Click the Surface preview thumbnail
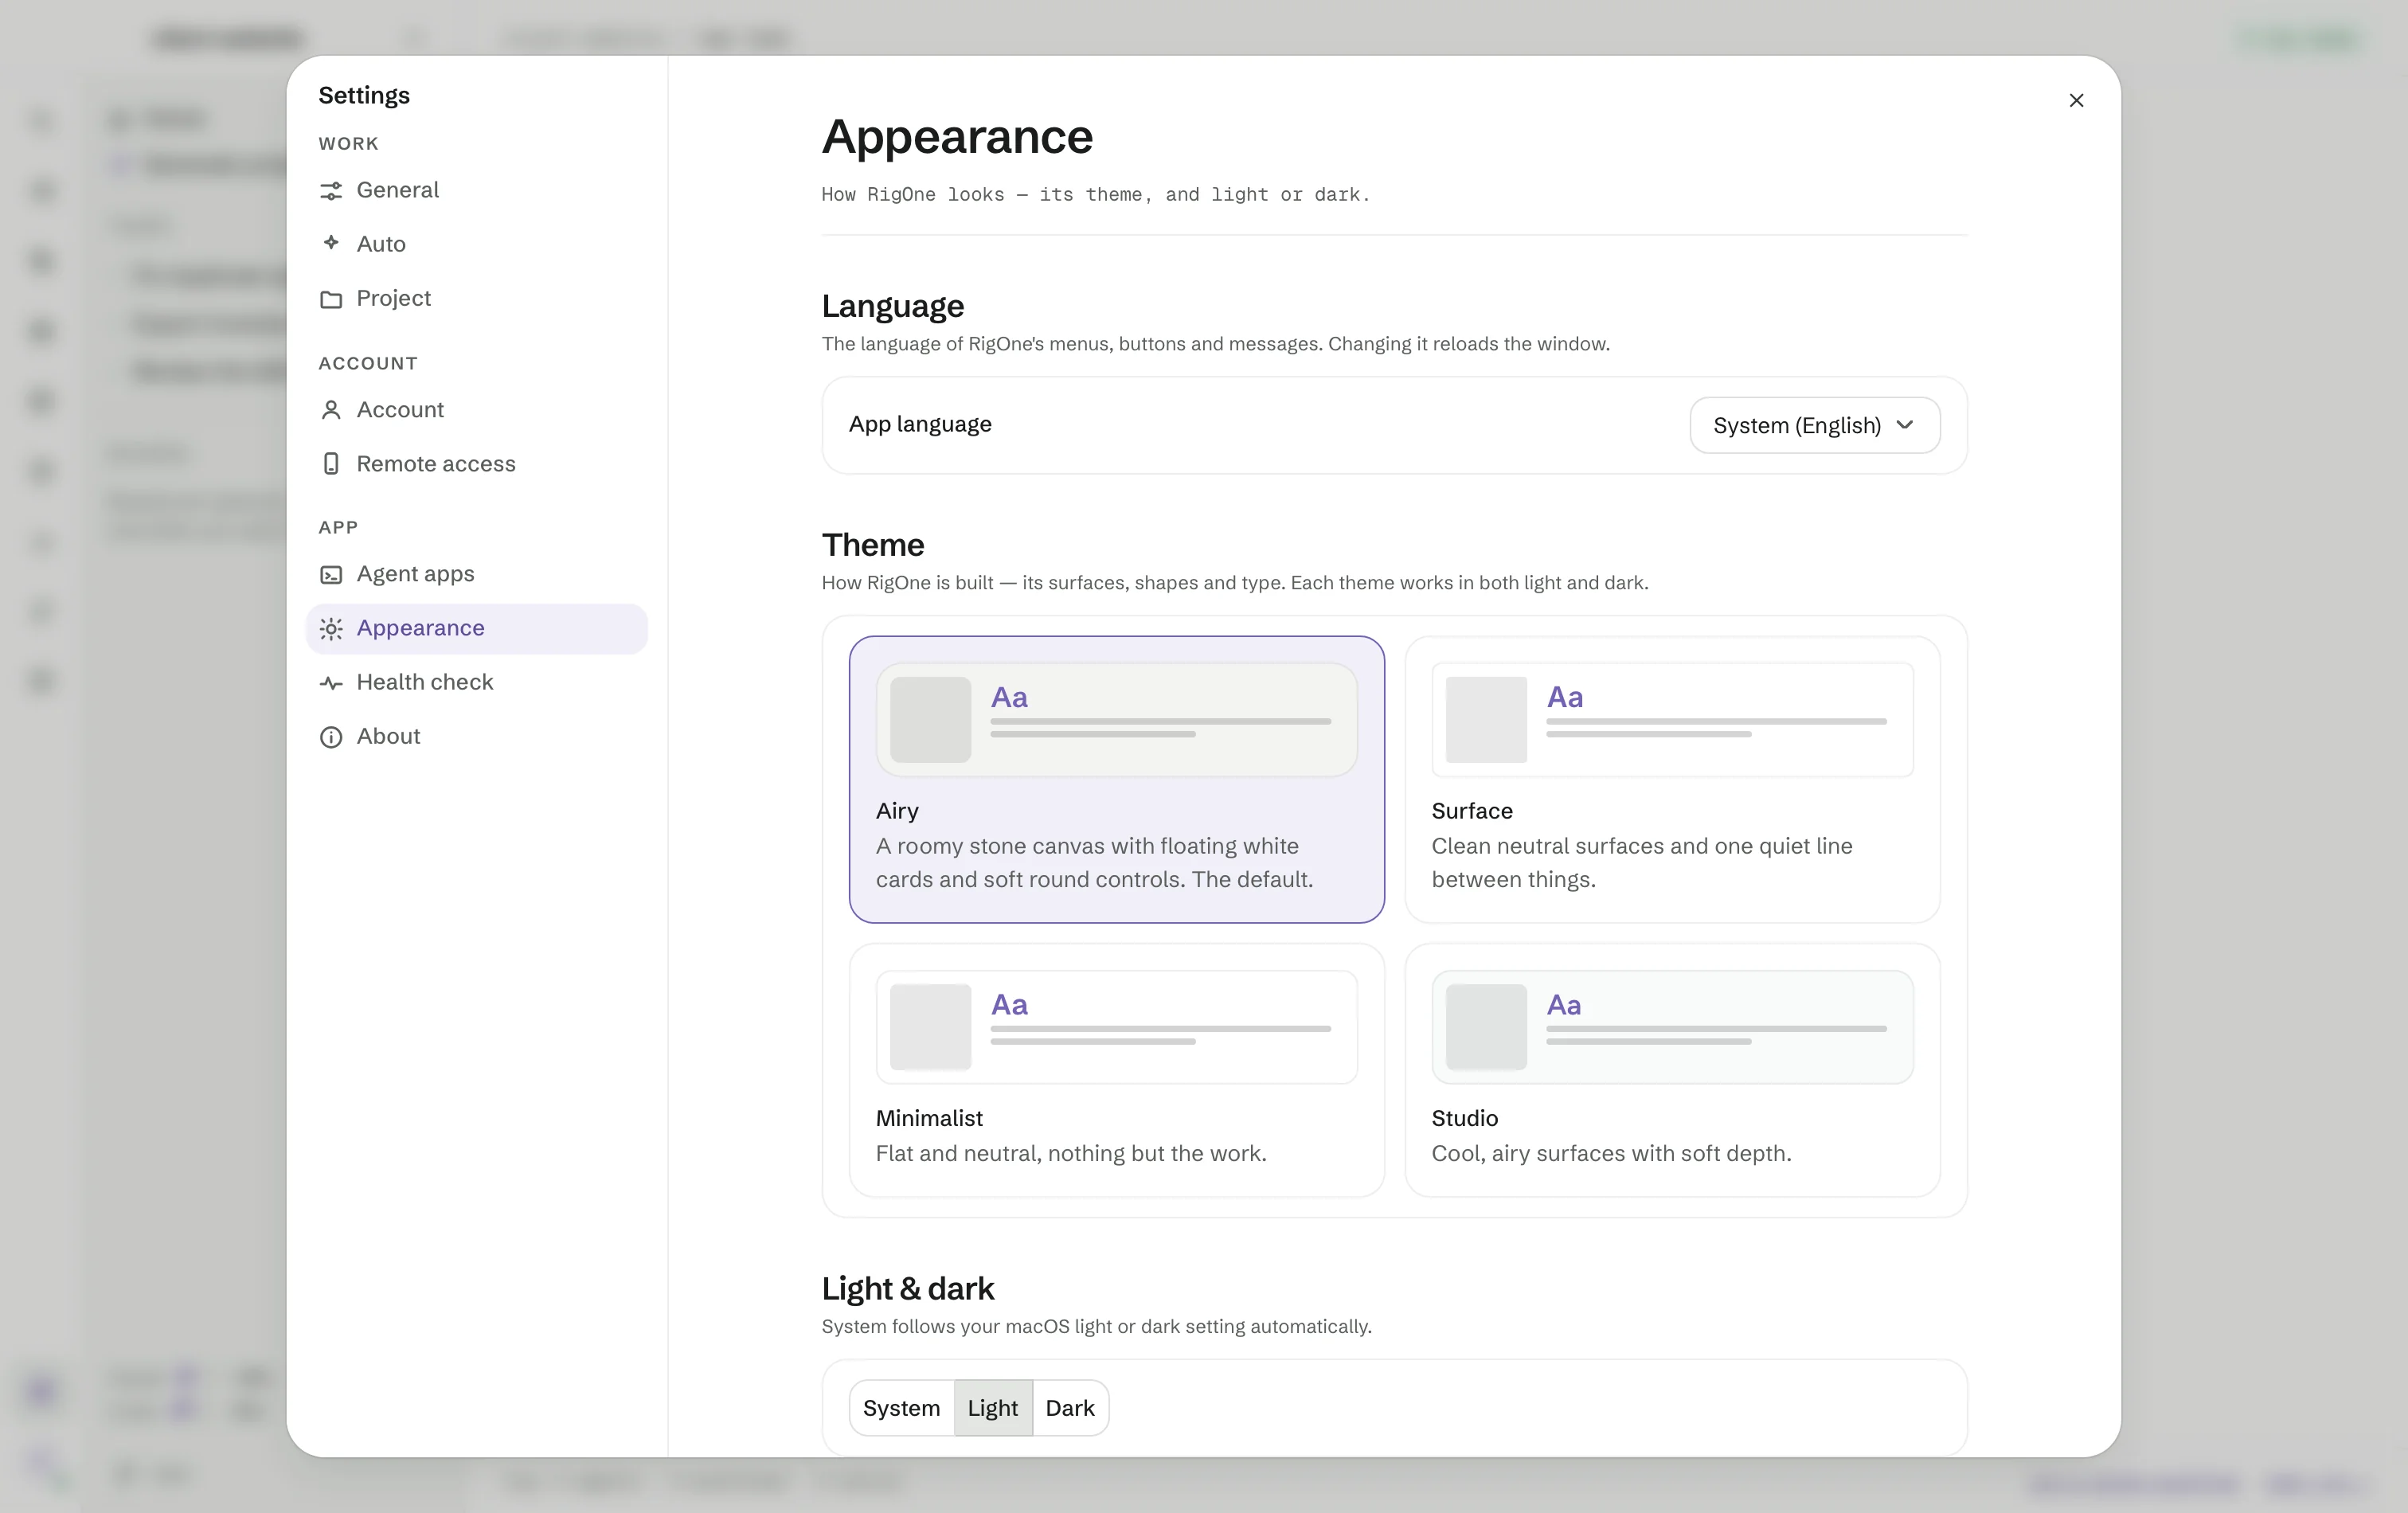 (x=1672, y=719)
